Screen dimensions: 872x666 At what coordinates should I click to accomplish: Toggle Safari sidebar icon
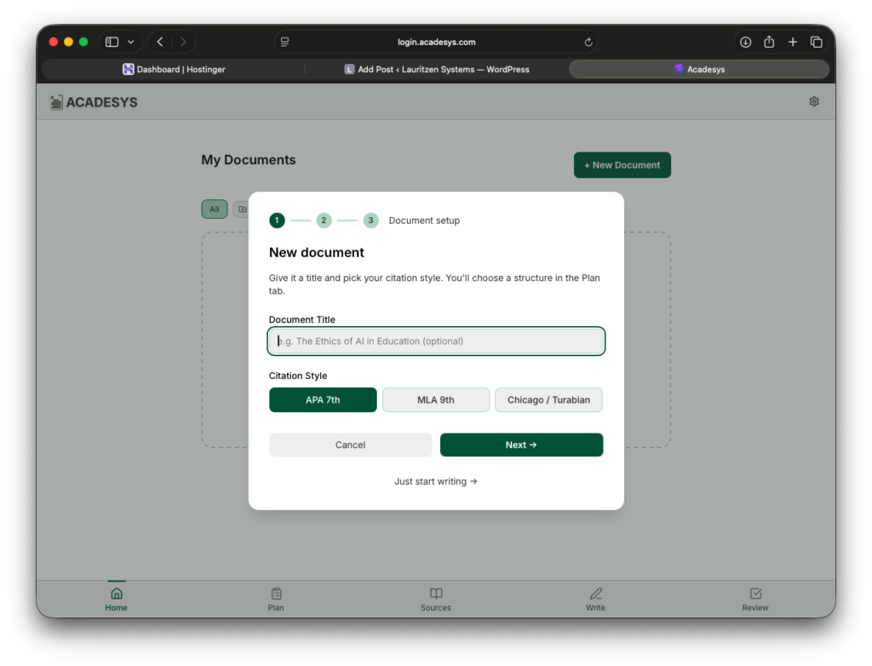click(112, 42)
